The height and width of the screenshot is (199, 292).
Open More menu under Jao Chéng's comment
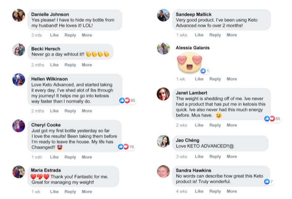[x=232, y=157]
